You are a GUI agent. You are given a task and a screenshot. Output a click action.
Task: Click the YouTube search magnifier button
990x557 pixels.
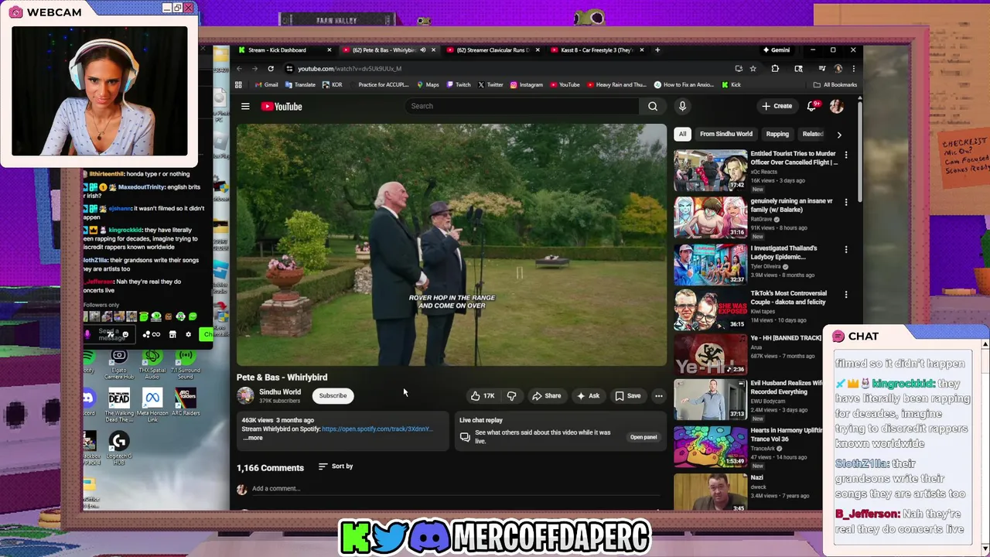pyautogui.click(x=653, y=106)
